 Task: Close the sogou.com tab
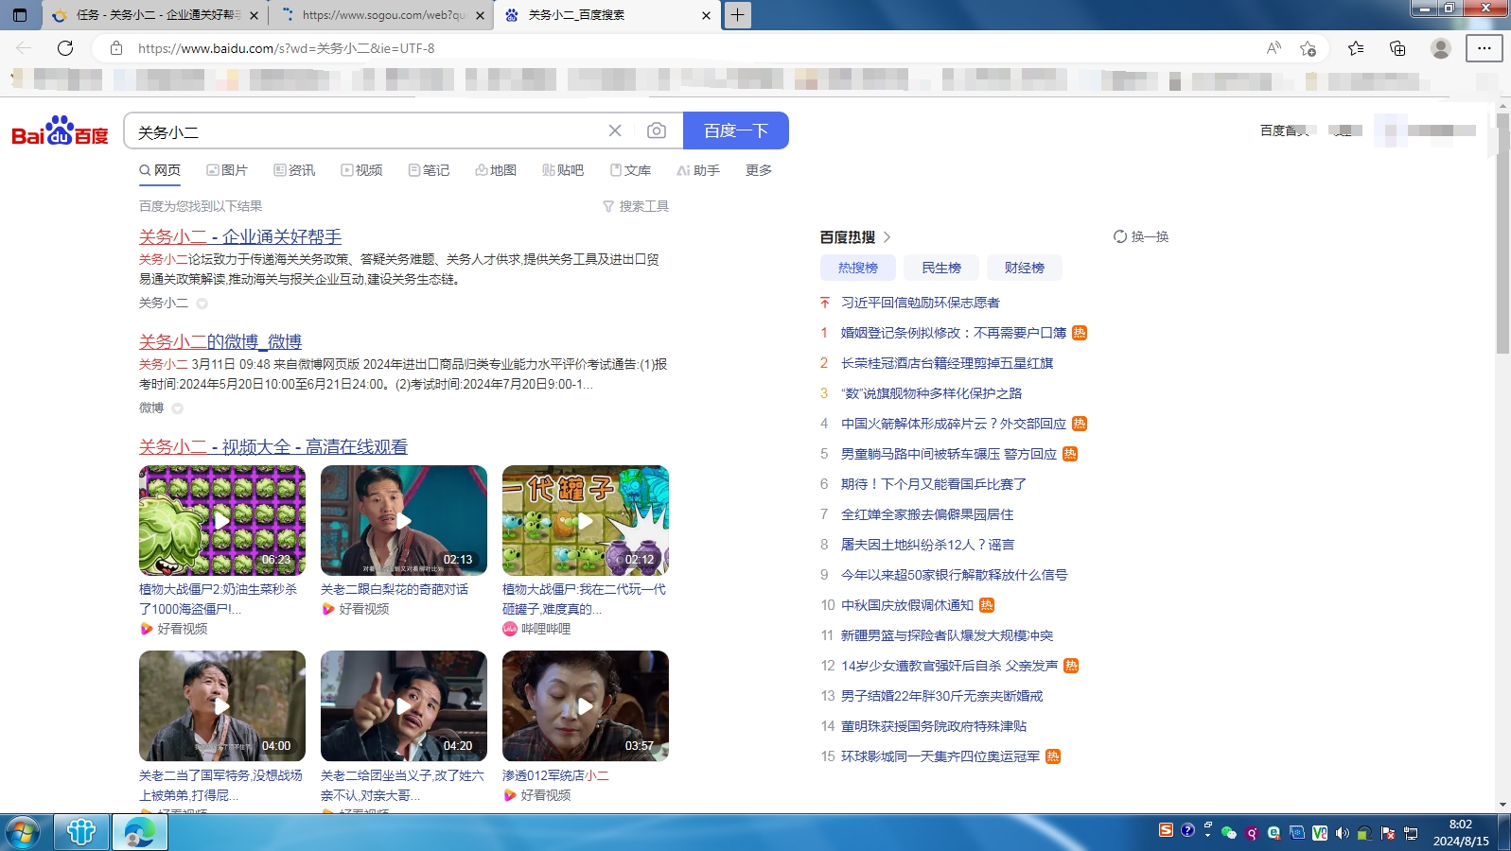click(x=480, y=15)
